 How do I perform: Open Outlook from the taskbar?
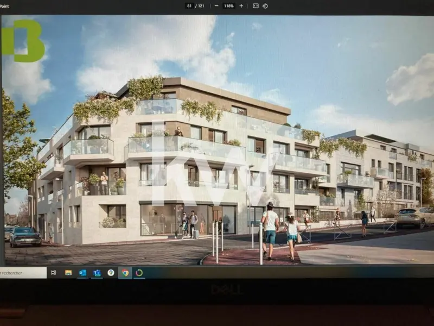click(82, 272)
